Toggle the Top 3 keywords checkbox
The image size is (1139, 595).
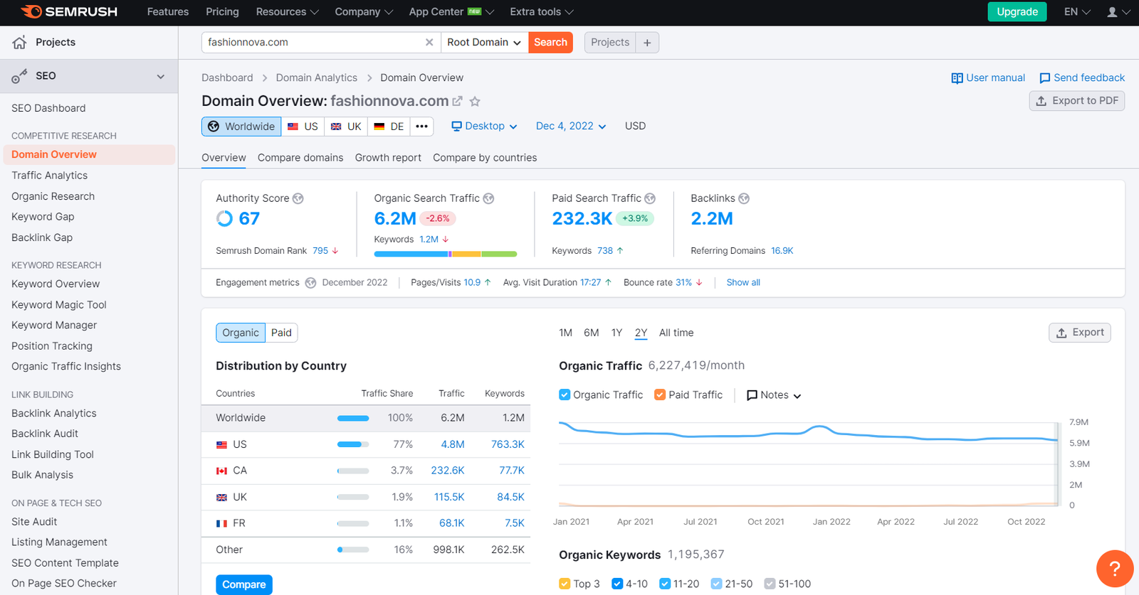pos(565,584)
